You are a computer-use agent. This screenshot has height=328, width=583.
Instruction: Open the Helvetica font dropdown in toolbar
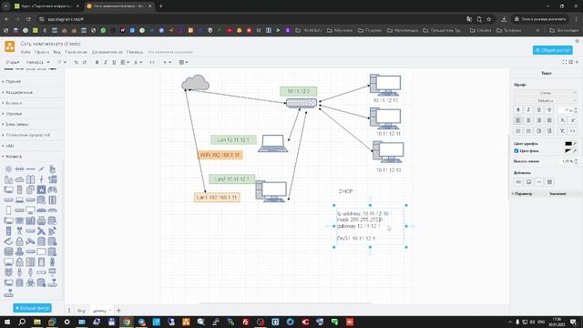37,63
